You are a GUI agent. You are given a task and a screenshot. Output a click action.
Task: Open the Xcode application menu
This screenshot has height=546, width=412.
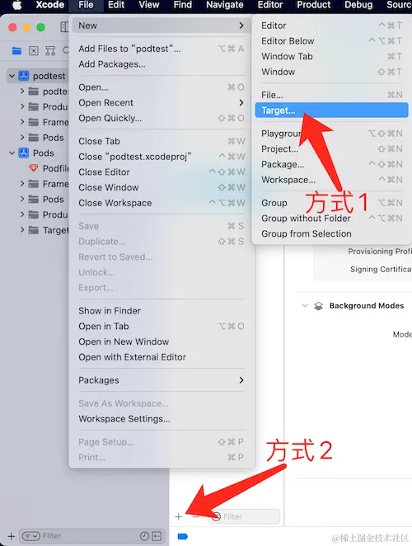(49, 5)
